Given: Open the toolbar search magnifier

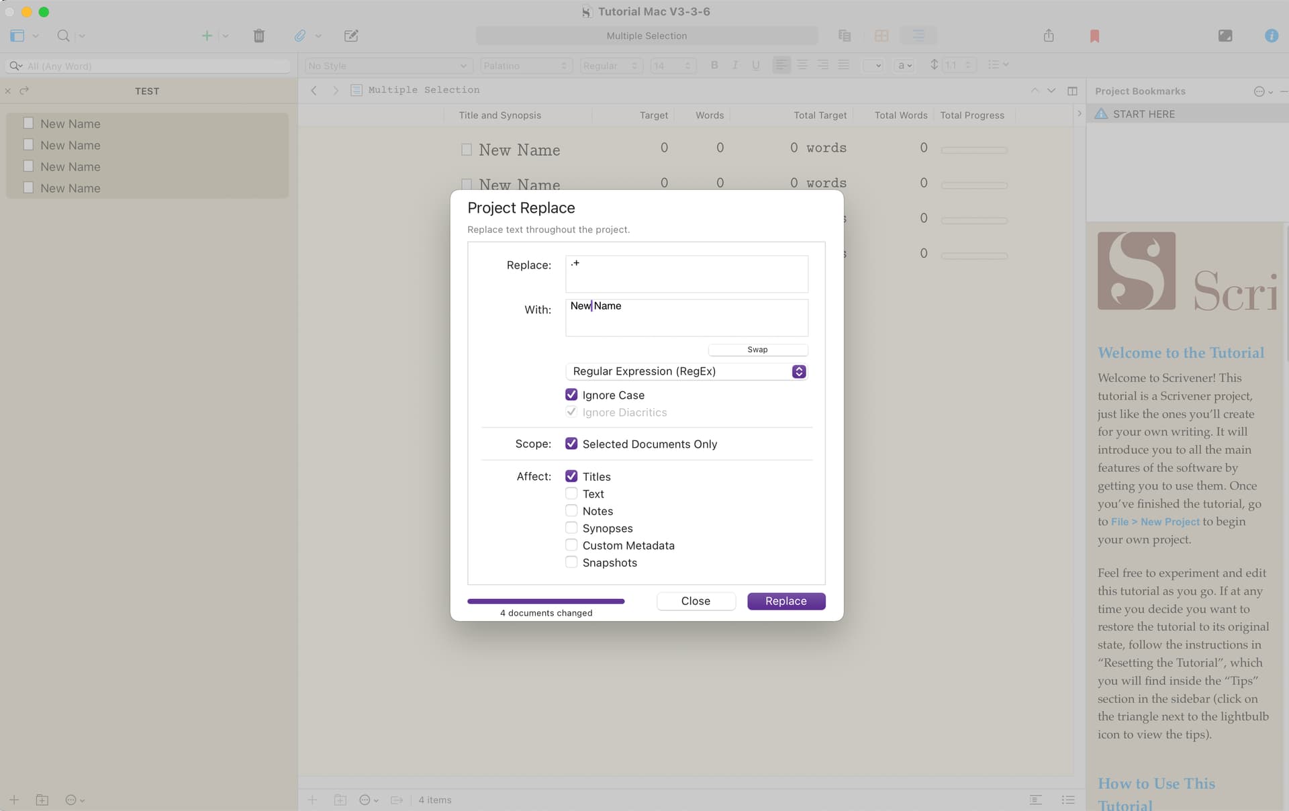Looking at the screenshot, I should point(64,36).
